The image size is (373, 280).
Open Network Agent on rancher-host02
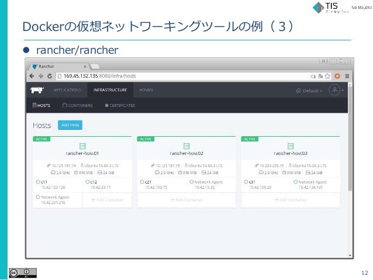(x=208, y=182)
